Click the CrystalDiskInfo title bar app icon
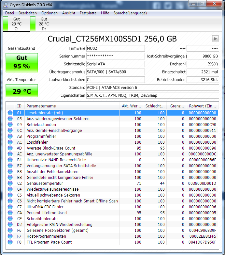Image resolution: width=225 pixels, height=255 pixels. [x=6, y=5]
